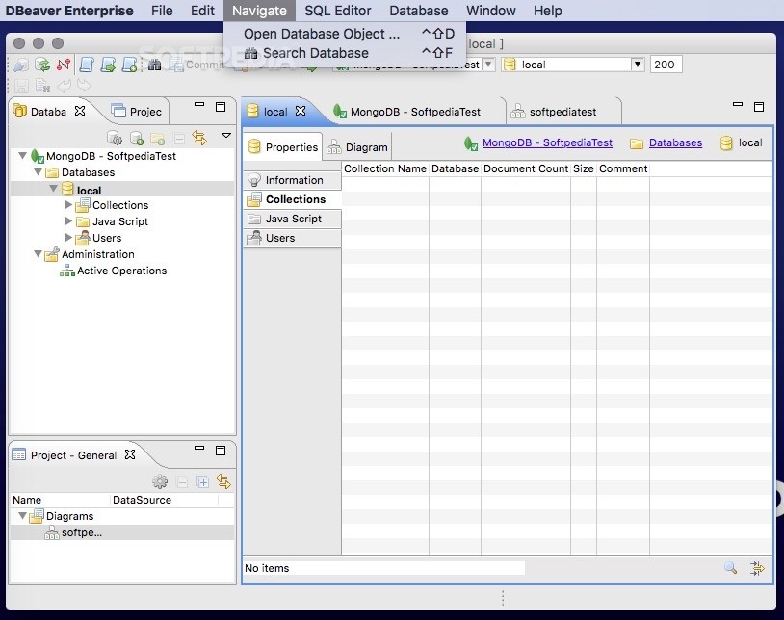Image resolution: width=784 pixels, height=620 pixels.
Task: Open SQL Editor script icon in toolbar
Action: tap(87, 65)
